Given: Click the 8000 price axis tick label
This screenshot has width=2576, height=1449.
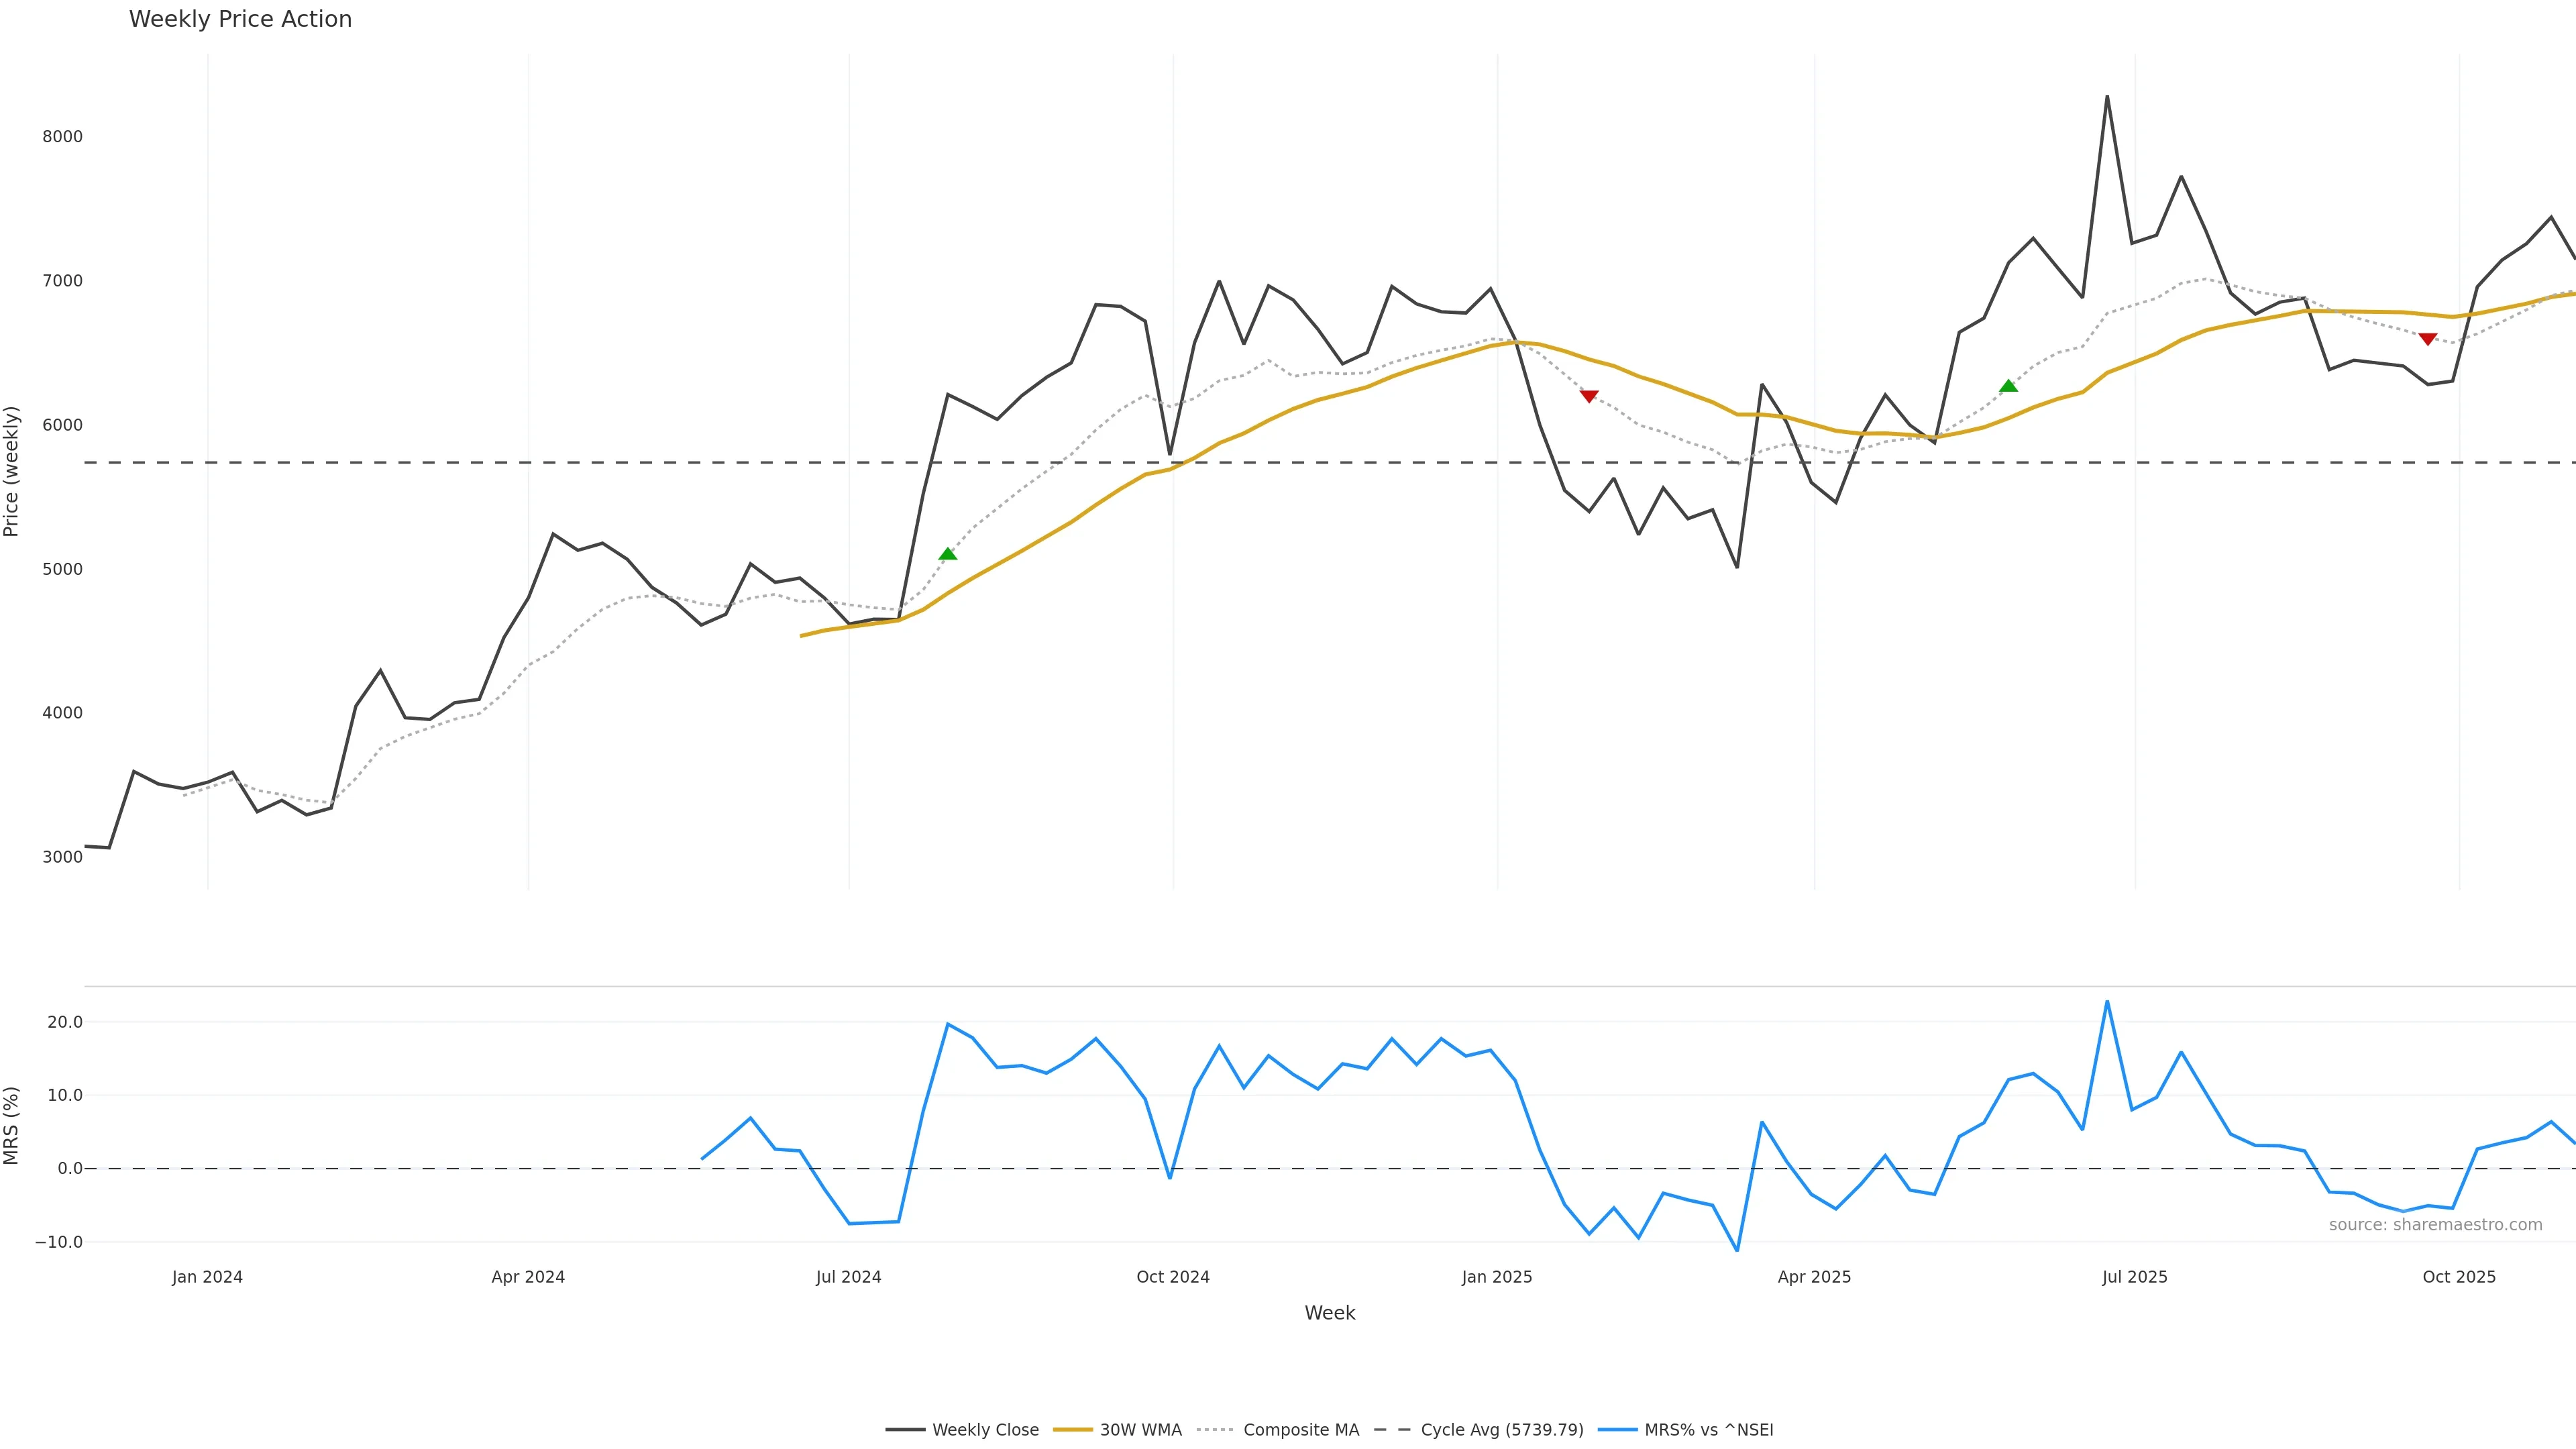Looking at the screenshot, I should (x=62, y=137).
